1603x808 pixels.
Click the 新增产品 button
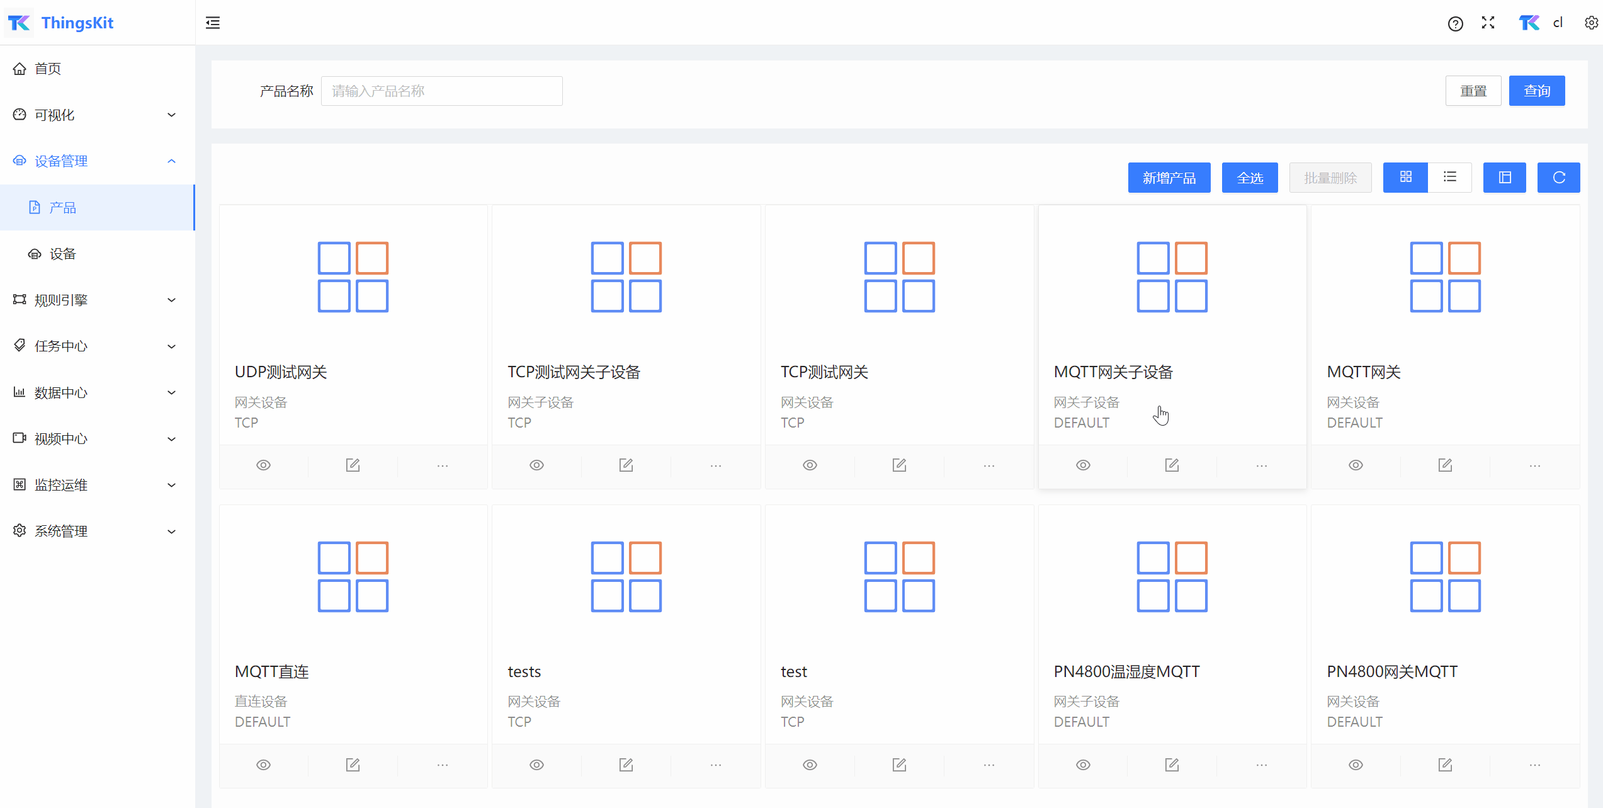[1169, 178]
